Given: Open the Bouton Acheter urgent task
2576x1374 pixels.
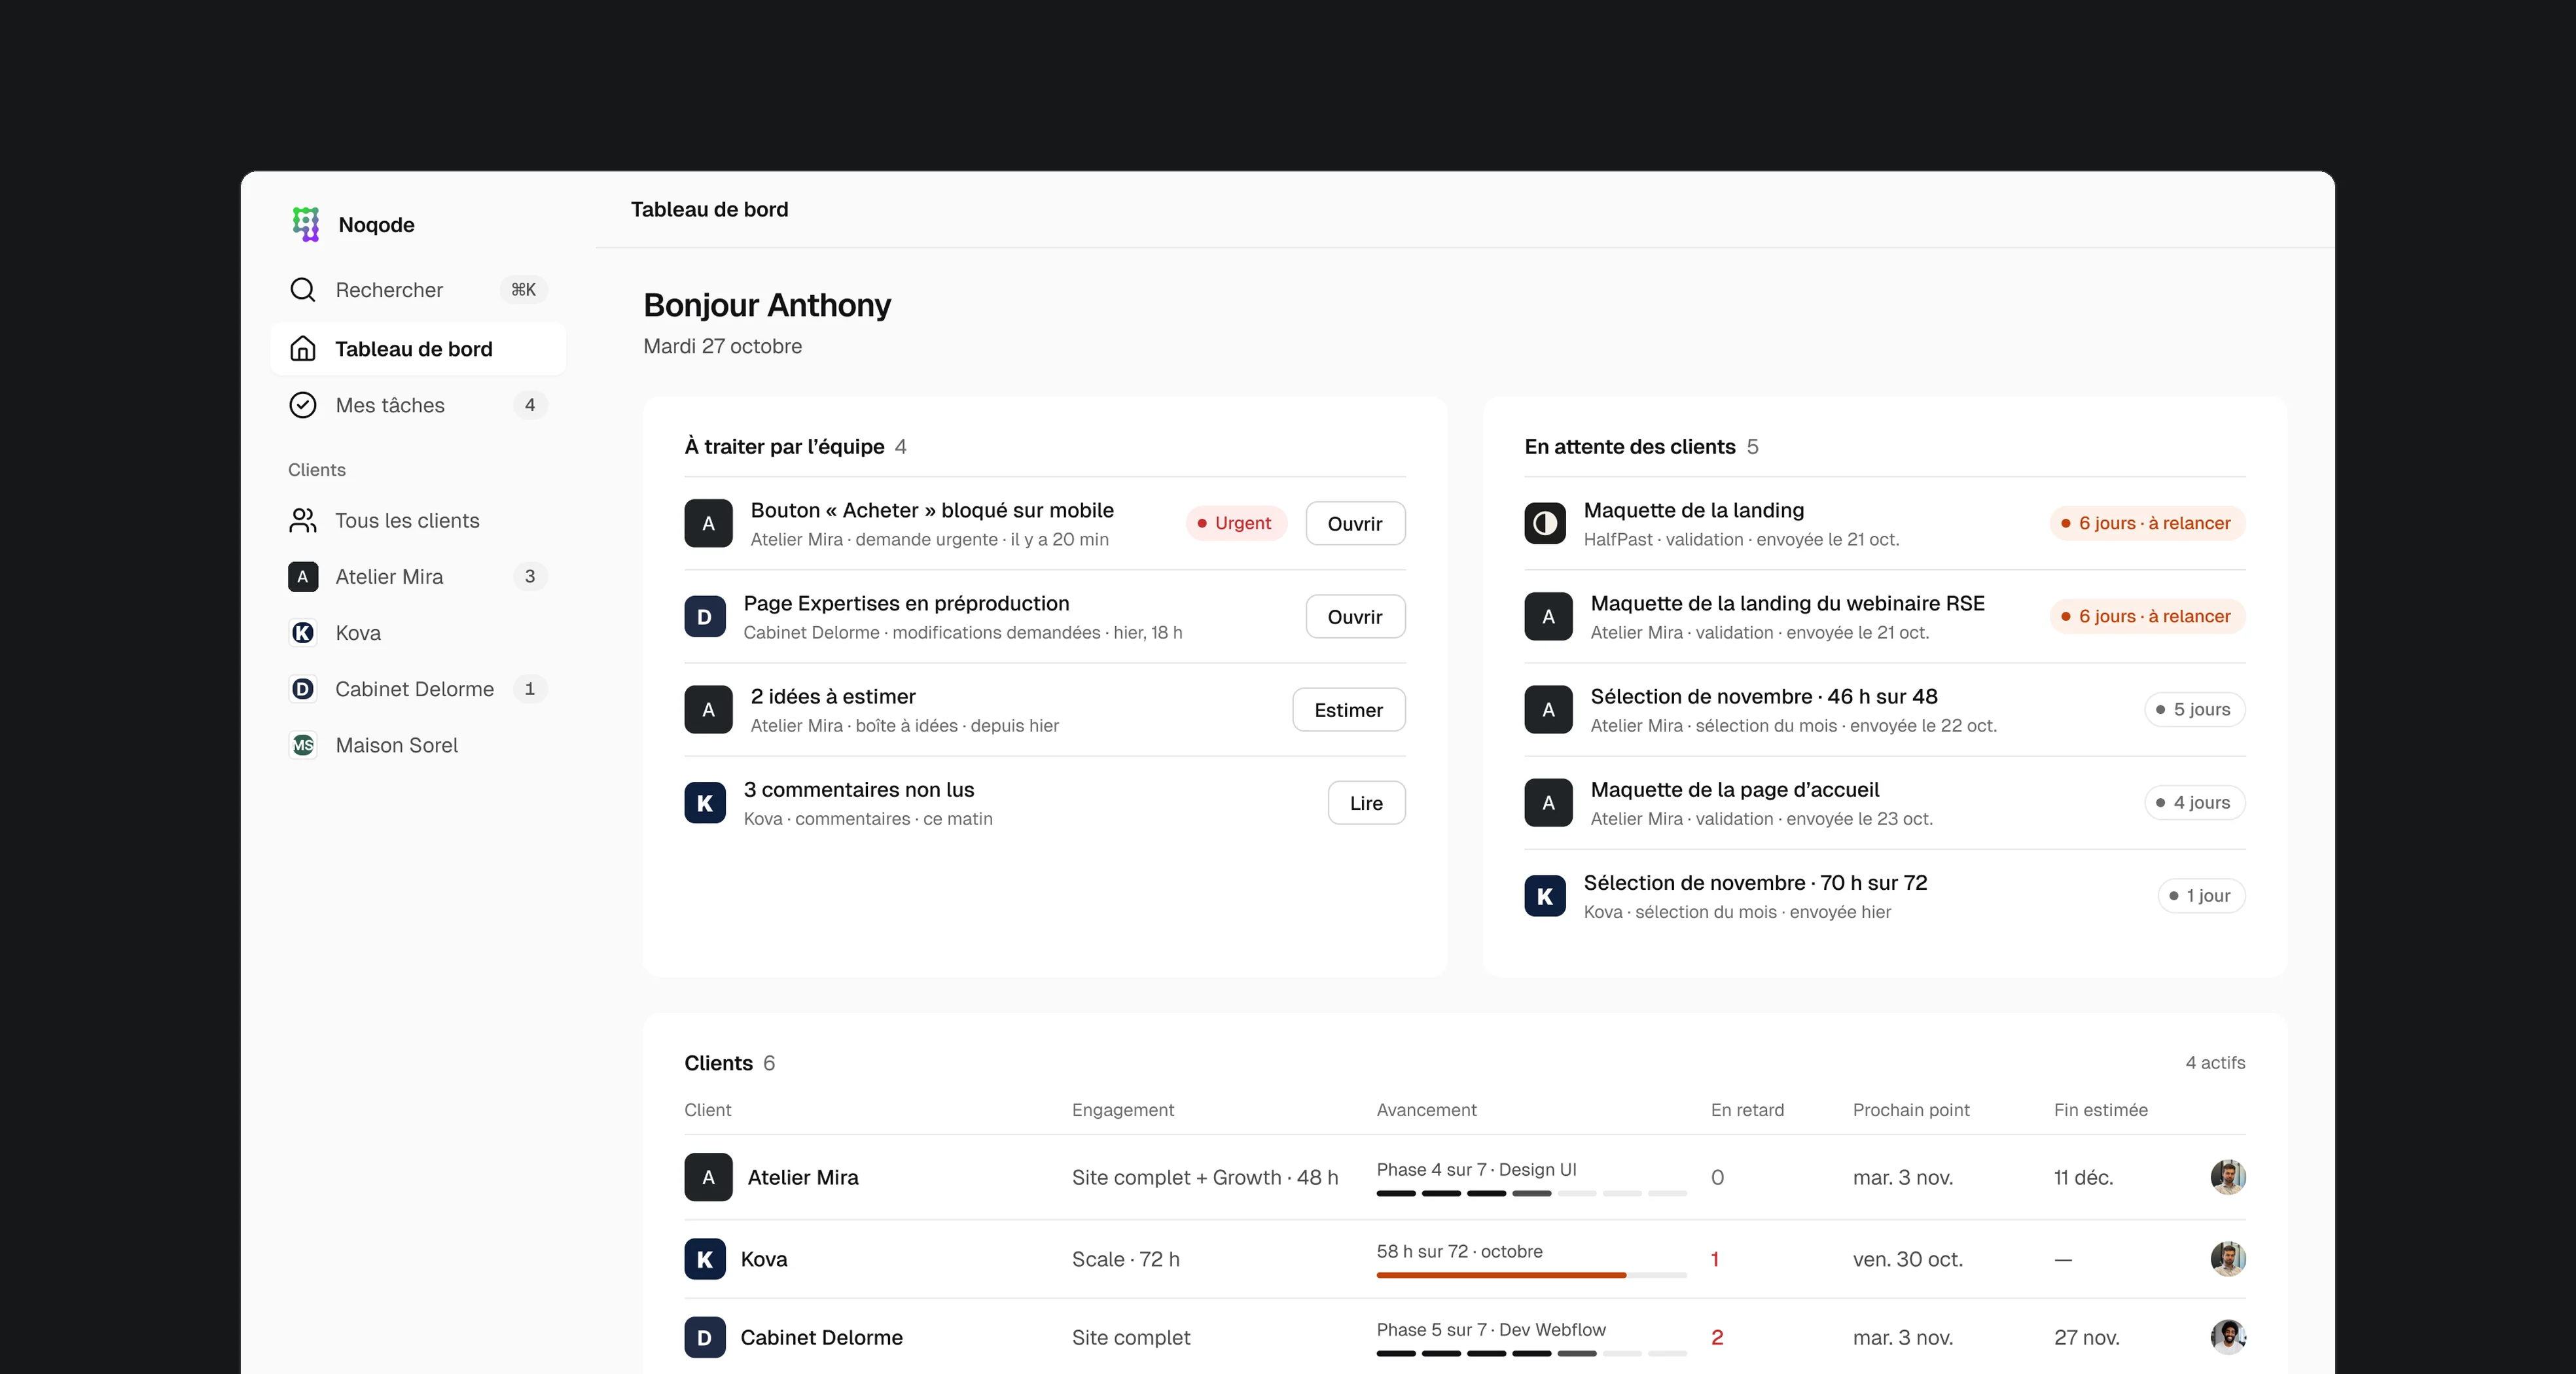Looking at the screenshot, I should (x=1355, y=523).
